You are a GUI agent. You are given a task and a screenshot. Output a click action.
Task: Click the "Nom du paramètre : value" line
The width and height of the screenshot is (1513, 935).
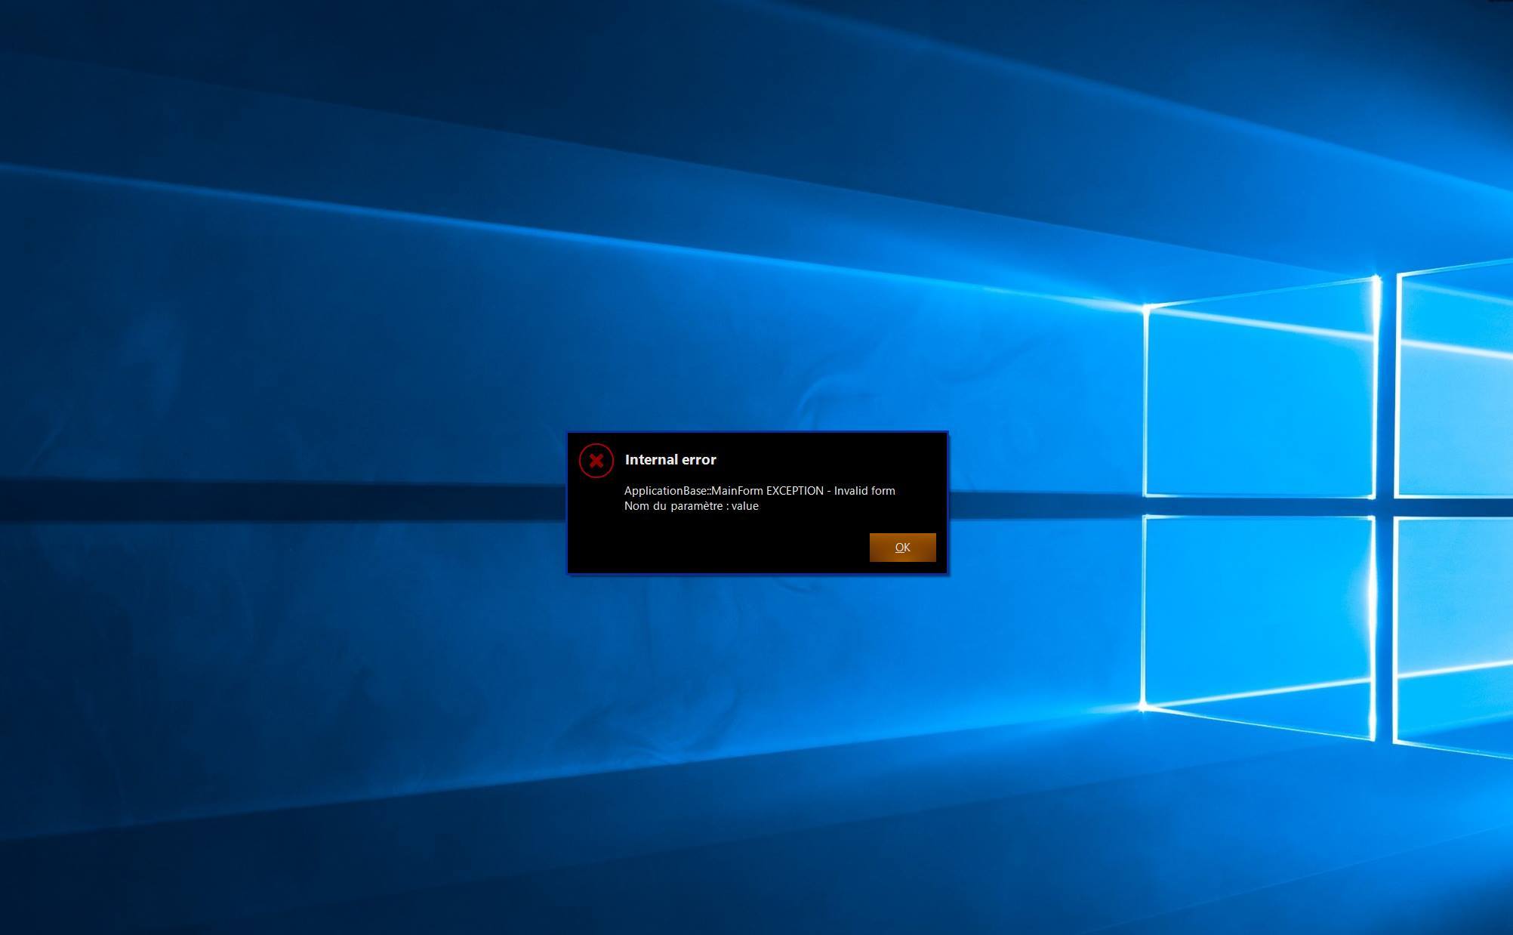tap(691, 506)
